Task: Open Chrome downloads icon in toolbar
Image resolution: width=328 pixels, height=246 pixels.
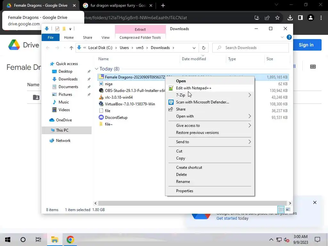Action: (x=290, y=18)
